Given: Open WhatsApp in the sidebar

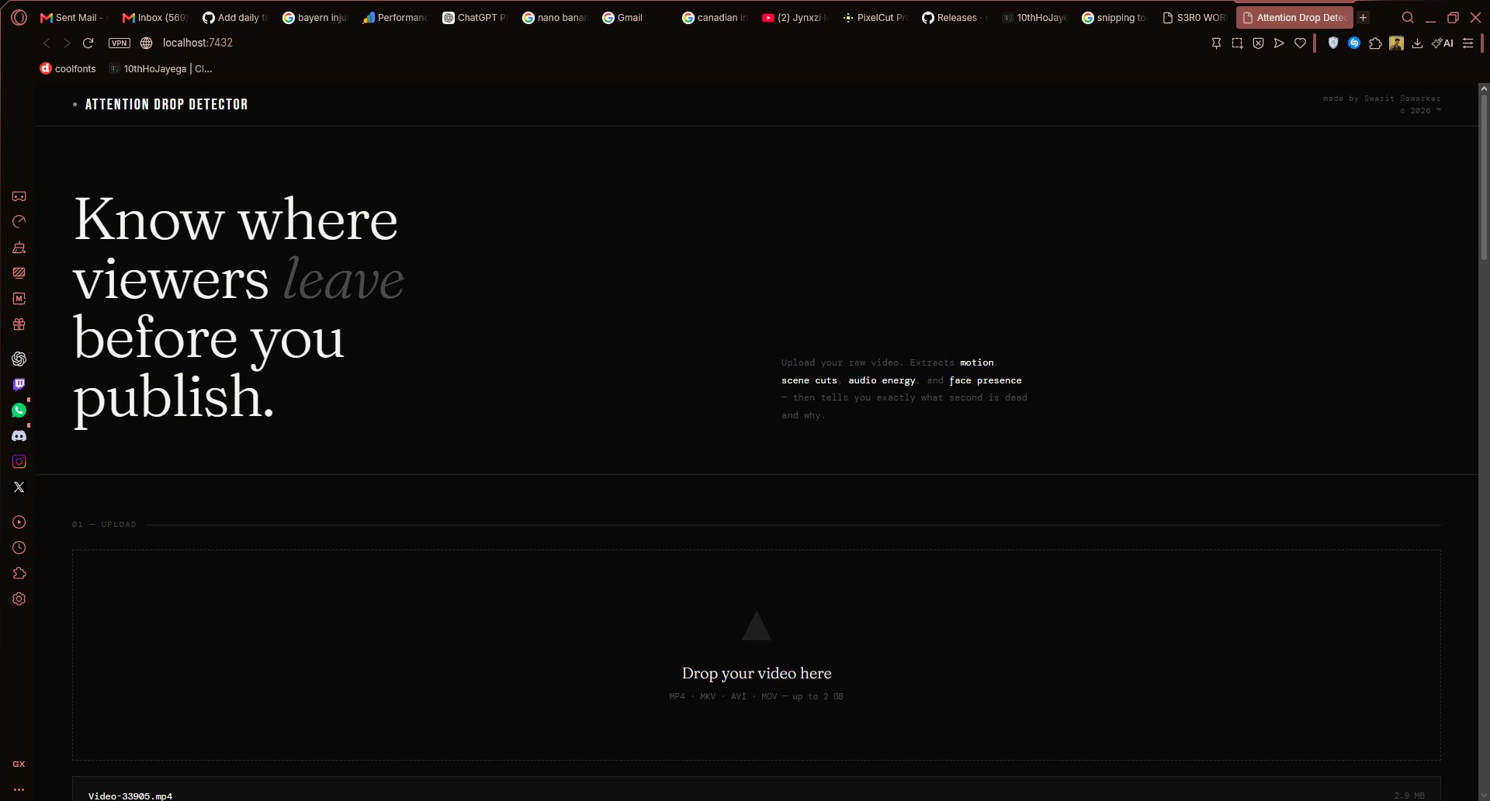Looking at the screenshot, I should pos(19,410).
